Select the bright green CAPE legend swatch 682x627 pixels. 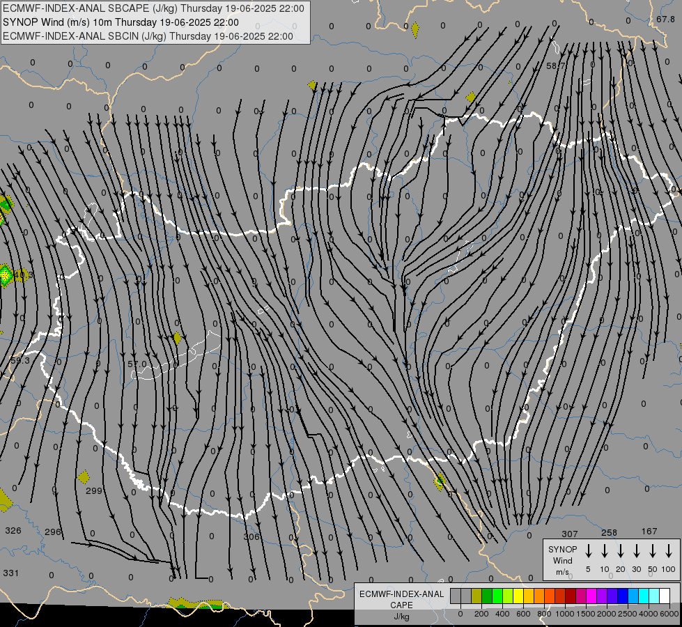(497, 596)
